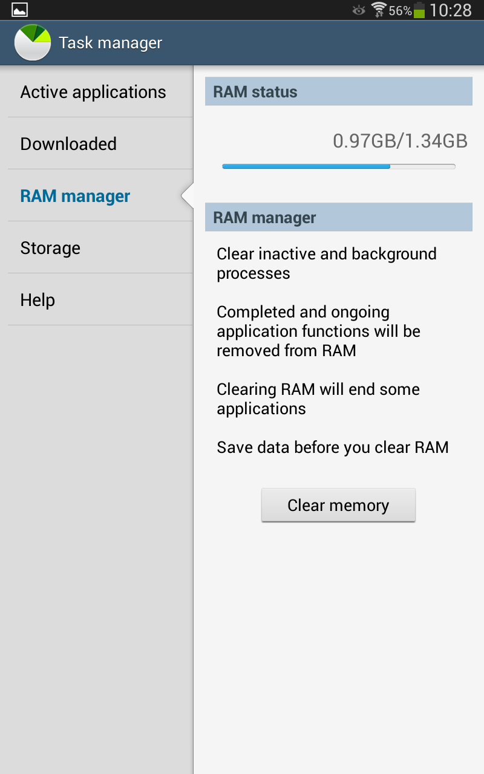Tap the 56% battery percentage text

tap(400, 11)
